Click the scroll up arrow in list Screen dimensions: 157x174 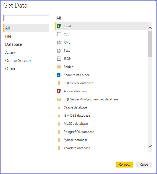(x=150, y=28)
